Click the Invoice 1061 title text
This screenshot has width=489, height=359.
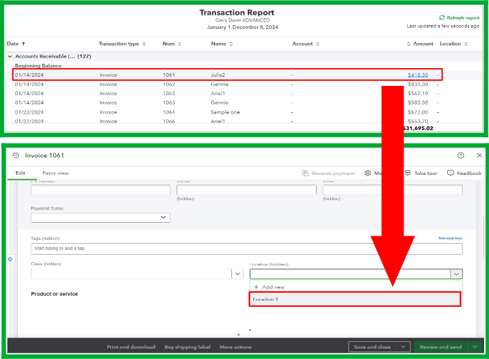pos(44,155)
